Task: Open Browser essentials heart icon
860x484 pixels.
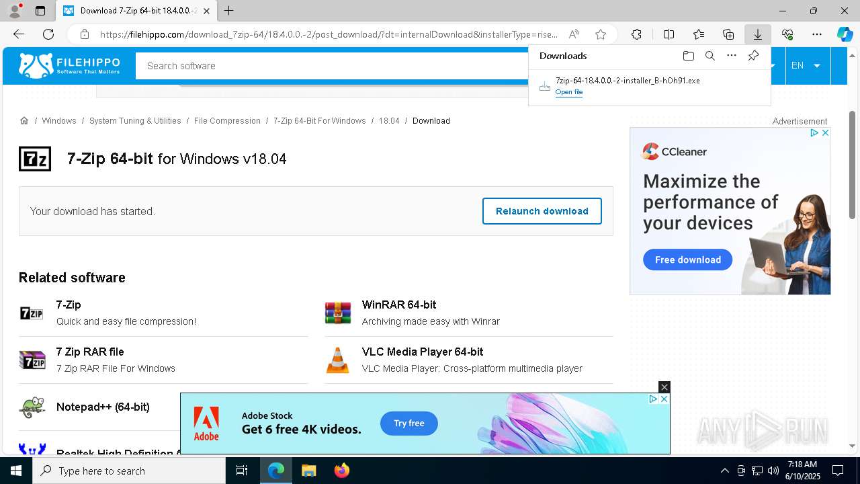Action: [x=787, y=34]
